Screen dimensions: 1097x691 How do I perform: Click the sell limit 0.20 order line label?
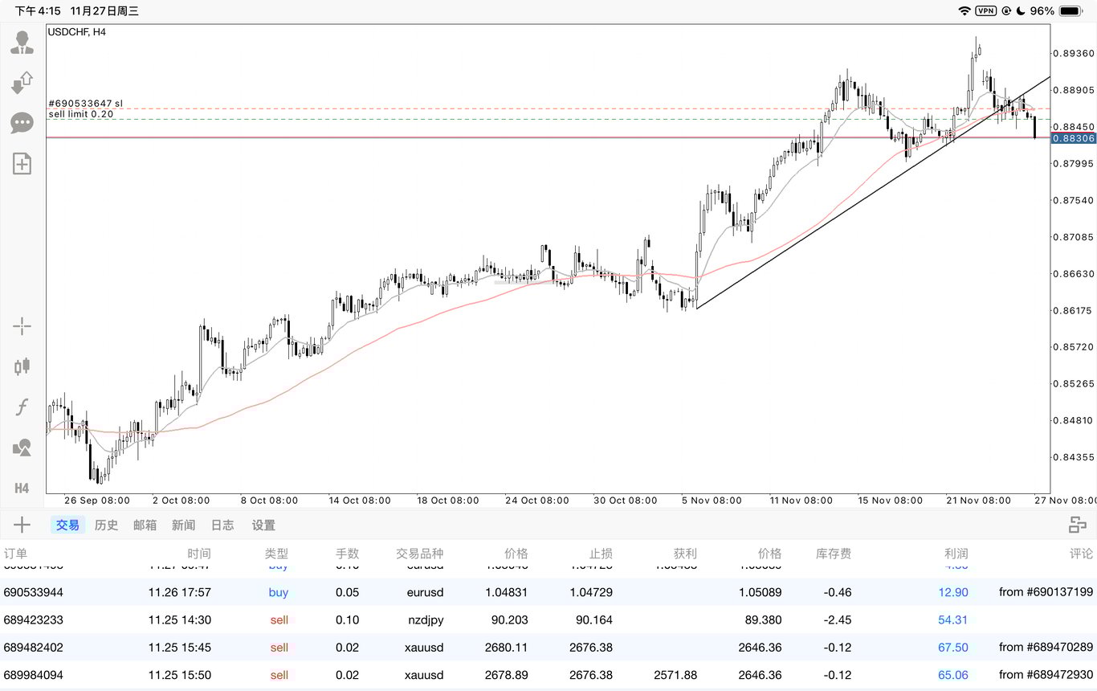click(81, 114)
